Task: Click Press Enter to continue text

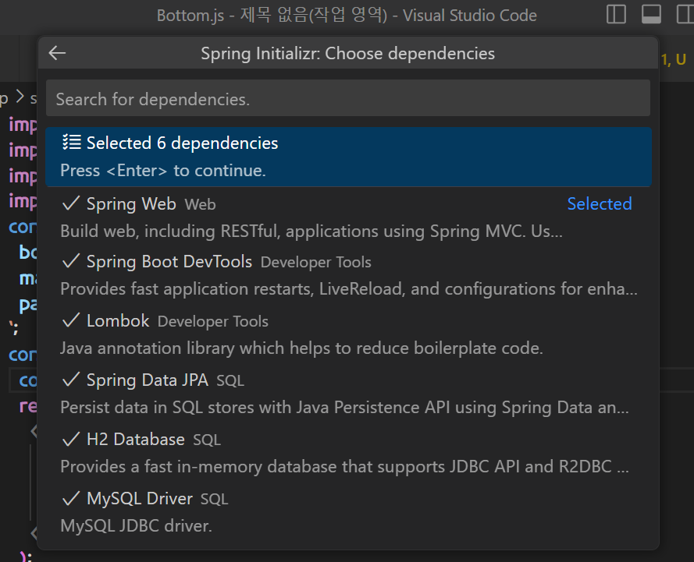Action: 163,170
